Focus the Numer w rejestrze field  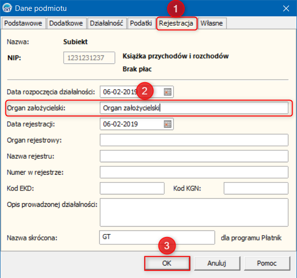(x=194, y=172)
